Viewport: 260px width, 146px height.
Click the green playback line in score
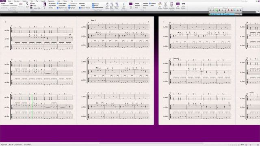coord(32,106)
